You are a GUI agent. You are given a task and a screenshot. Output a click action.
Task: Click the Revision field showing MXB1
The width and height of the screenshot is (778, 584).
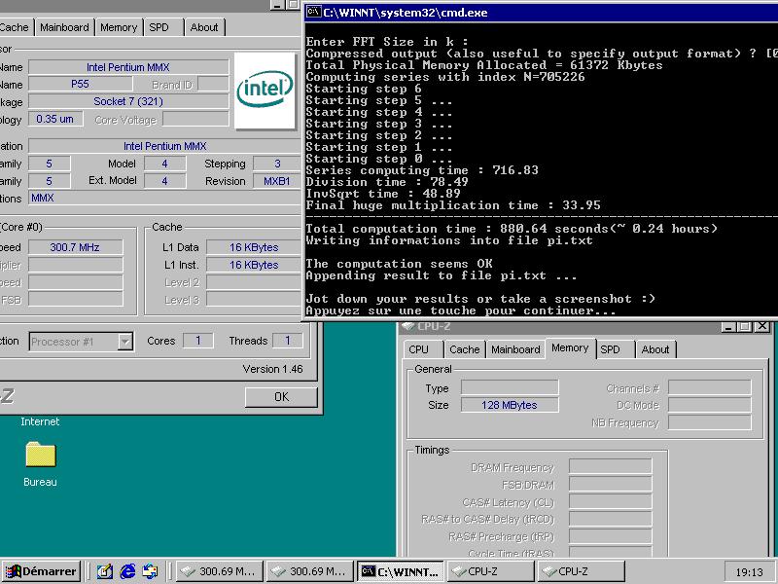[277, 181]
